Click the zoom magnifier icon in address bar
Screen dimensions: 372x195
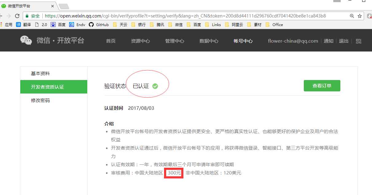click(352, 16)
